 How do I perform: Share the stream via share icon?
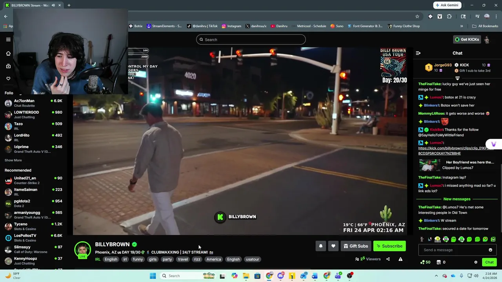pos(388,259)
